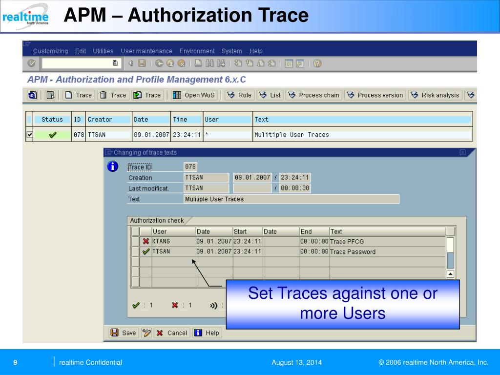Click the Find binoculars icon

click(x=209, y=63)
